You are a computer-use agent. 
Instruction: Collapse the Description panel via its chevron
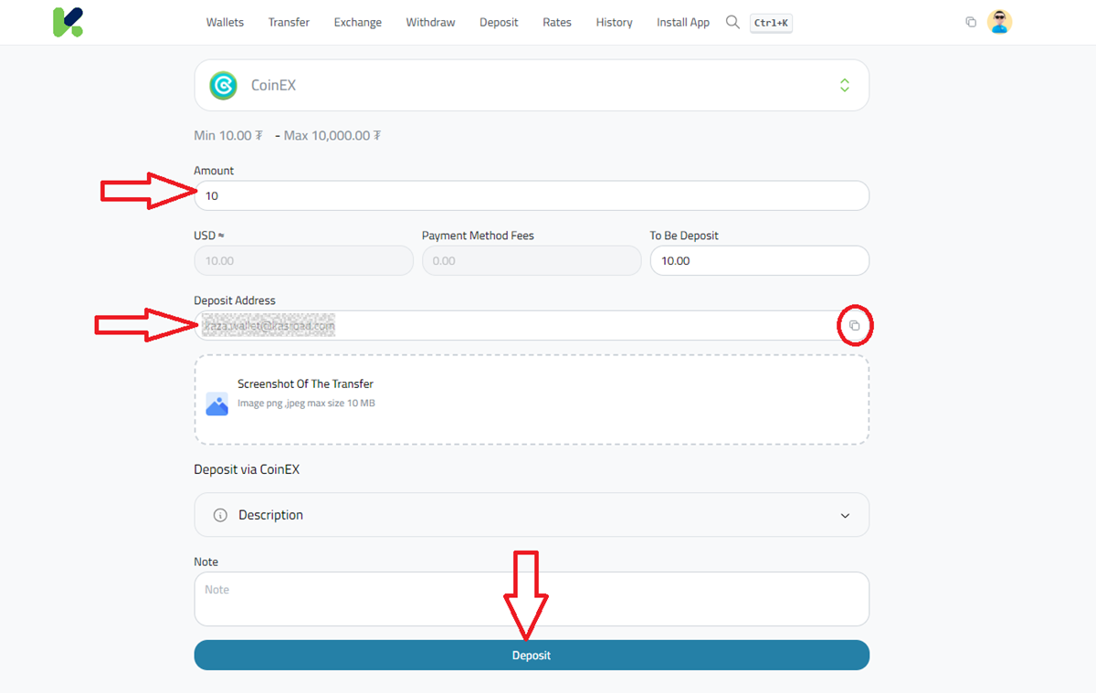[x=845, y=514]
